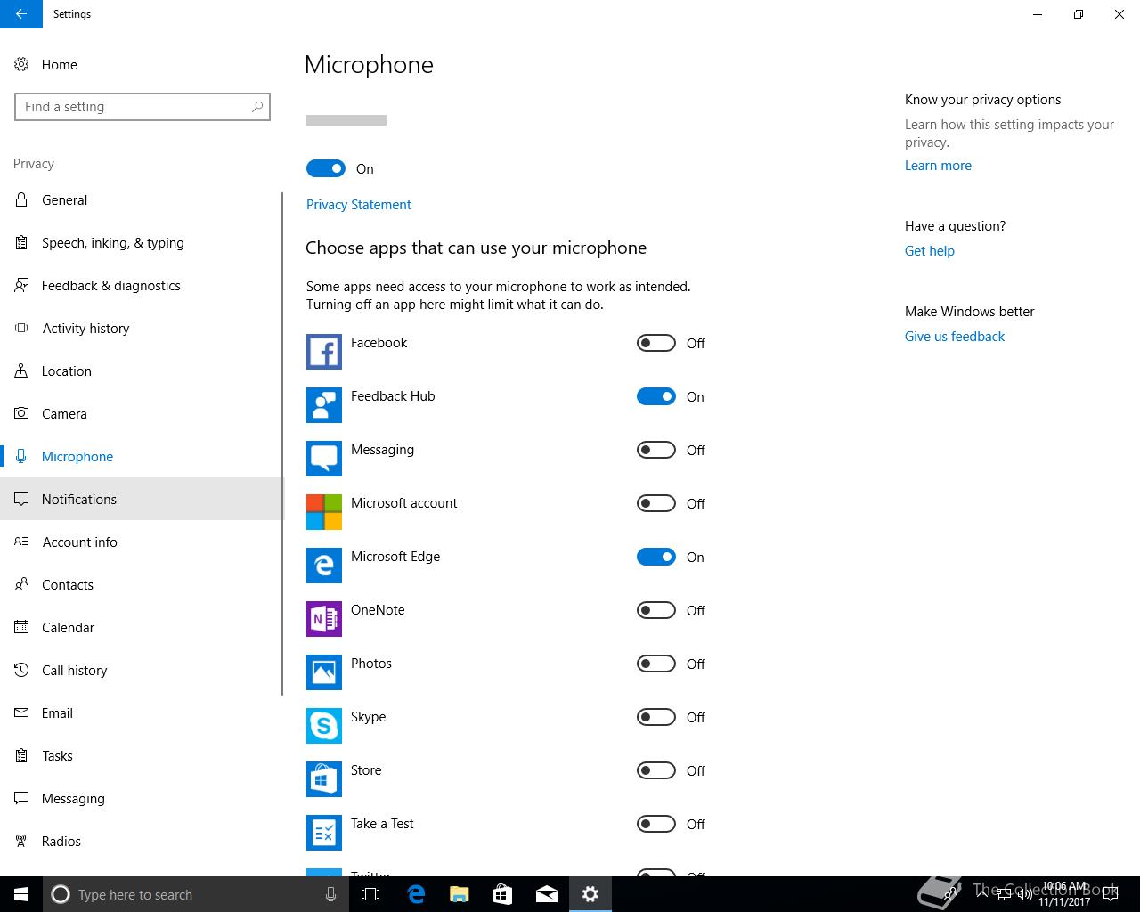Select Contacts in sidebar
Image resolution: width=1140 pixels, height=912 pixels.
[x=141, y=584]
